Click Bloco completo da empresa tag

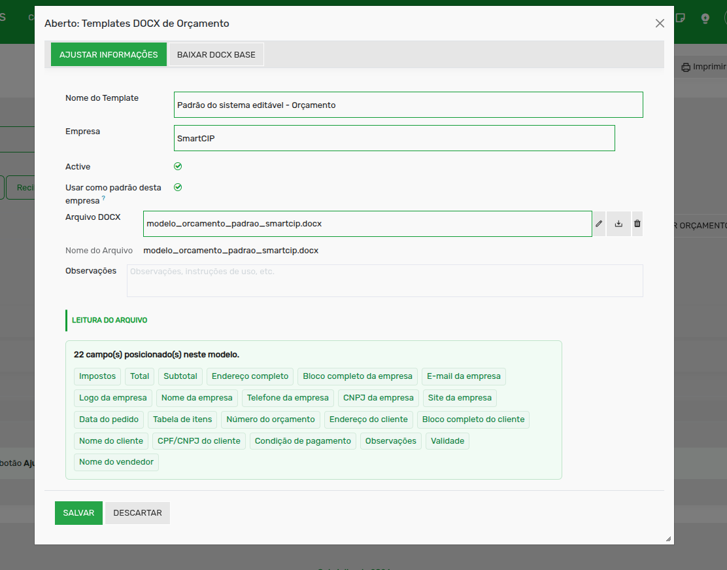point(358,376)
